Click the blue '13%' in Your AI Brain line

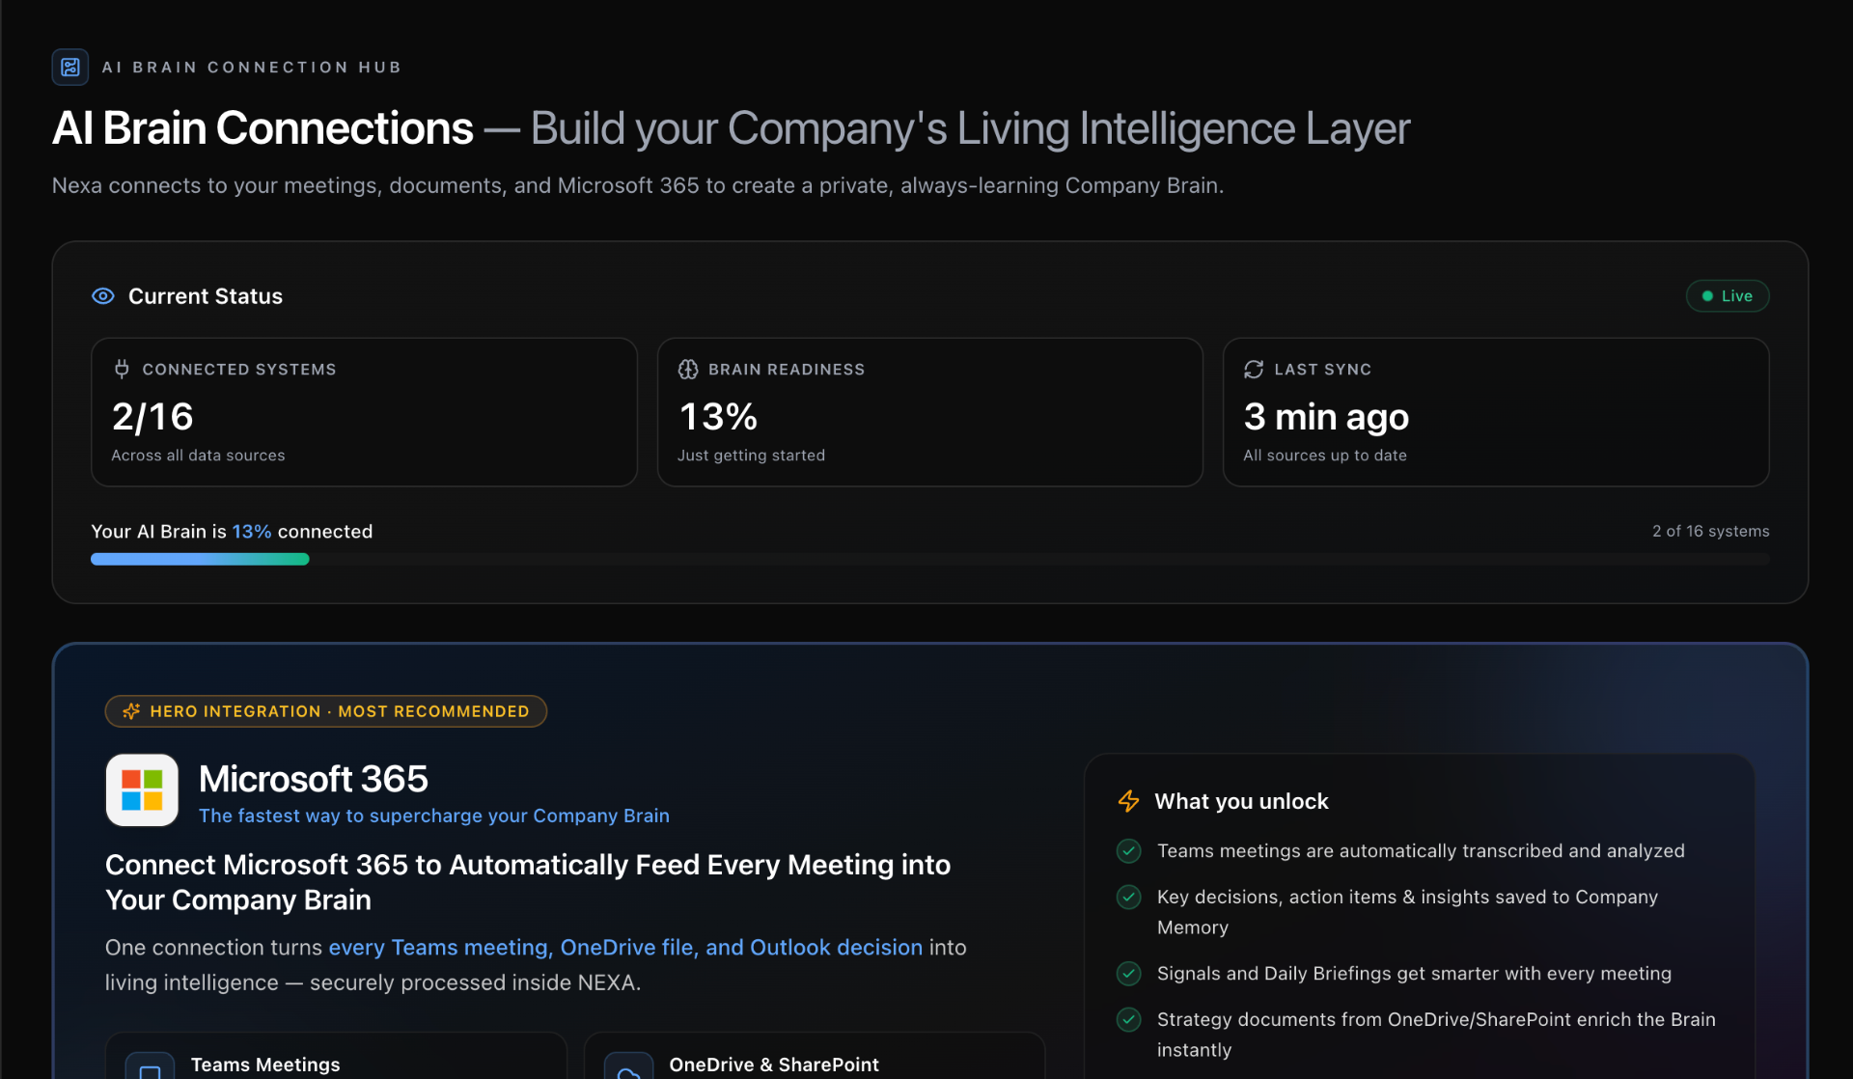coord(251,532)
